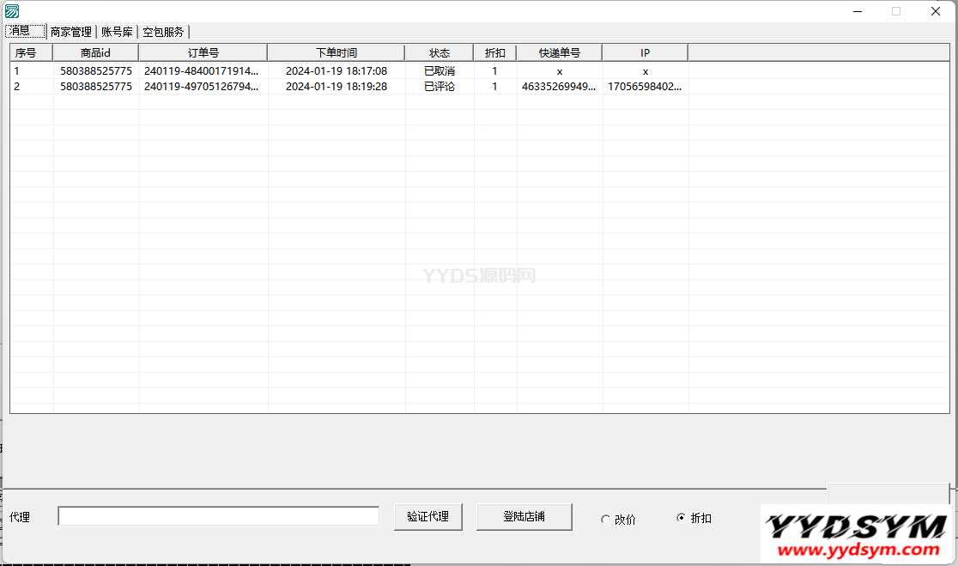Select the order row with status 已取消
The height and width of the screenshot is (566, 958).
click(x=343, y=70)
